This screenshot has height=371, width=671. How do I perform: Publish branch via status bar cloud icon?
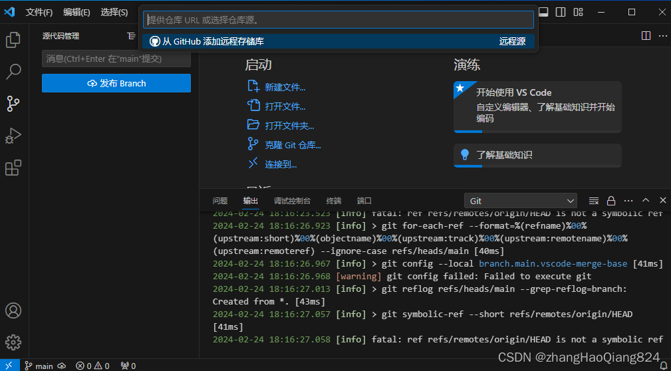[62, 366]
